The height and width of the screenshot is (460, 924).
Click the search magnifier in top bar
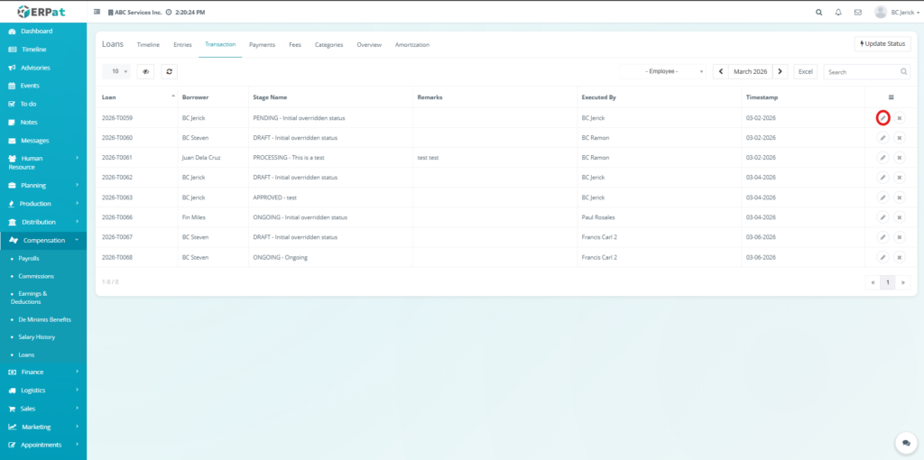coord(818,13)
